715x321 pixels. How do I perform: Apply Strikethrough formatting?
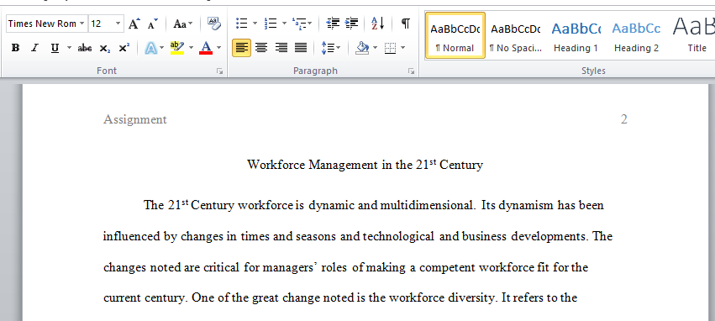pyautogui.click(x=85, y=48)
